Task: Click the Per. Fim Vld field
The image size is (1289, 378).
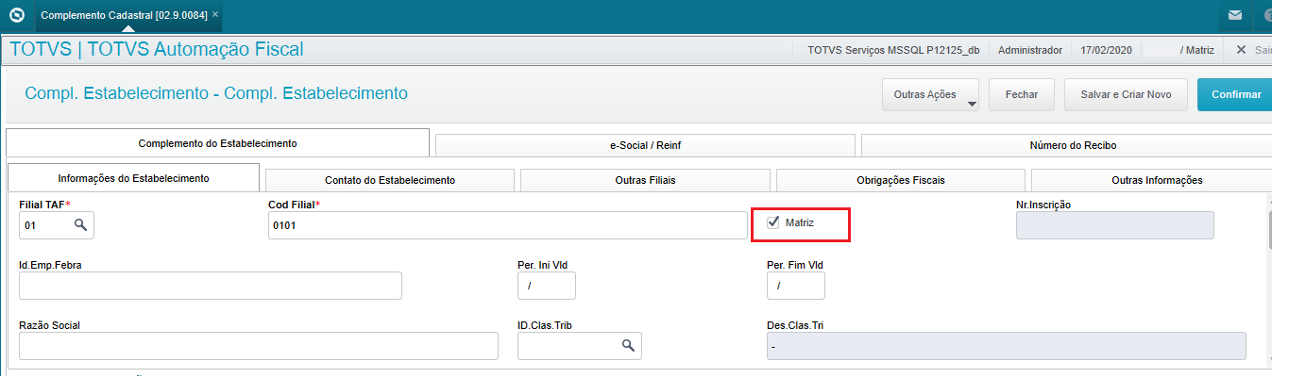Action: (x=796, y=286)
